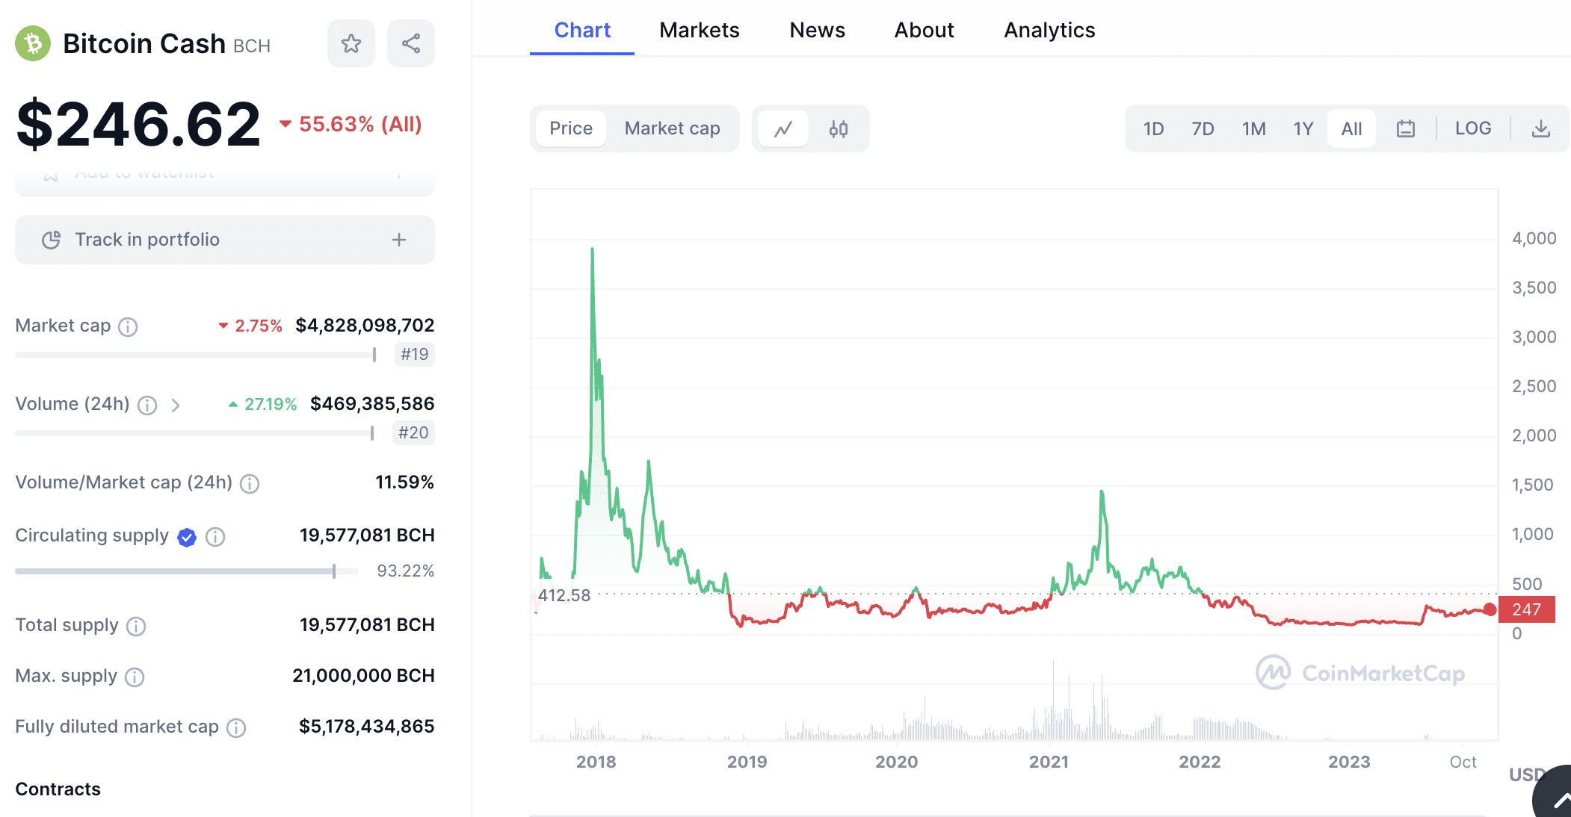Toggle the Market cap chart display
1571x817 pixels.
pos(670,128)
